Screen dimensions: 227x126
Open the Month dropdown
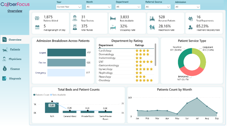coord(99,7)
